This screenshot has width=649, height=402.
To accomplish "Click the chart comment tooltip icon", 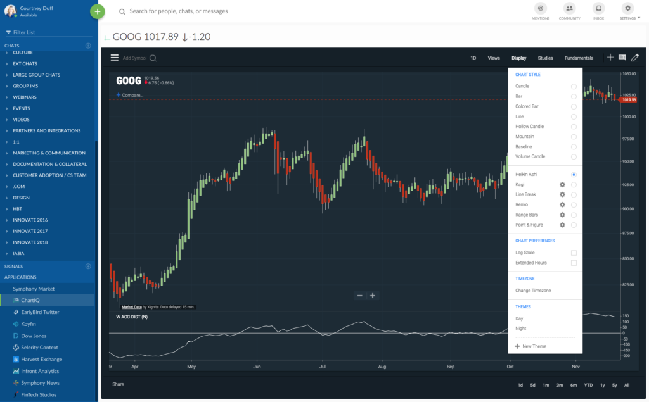I will (x=622, y=58).
